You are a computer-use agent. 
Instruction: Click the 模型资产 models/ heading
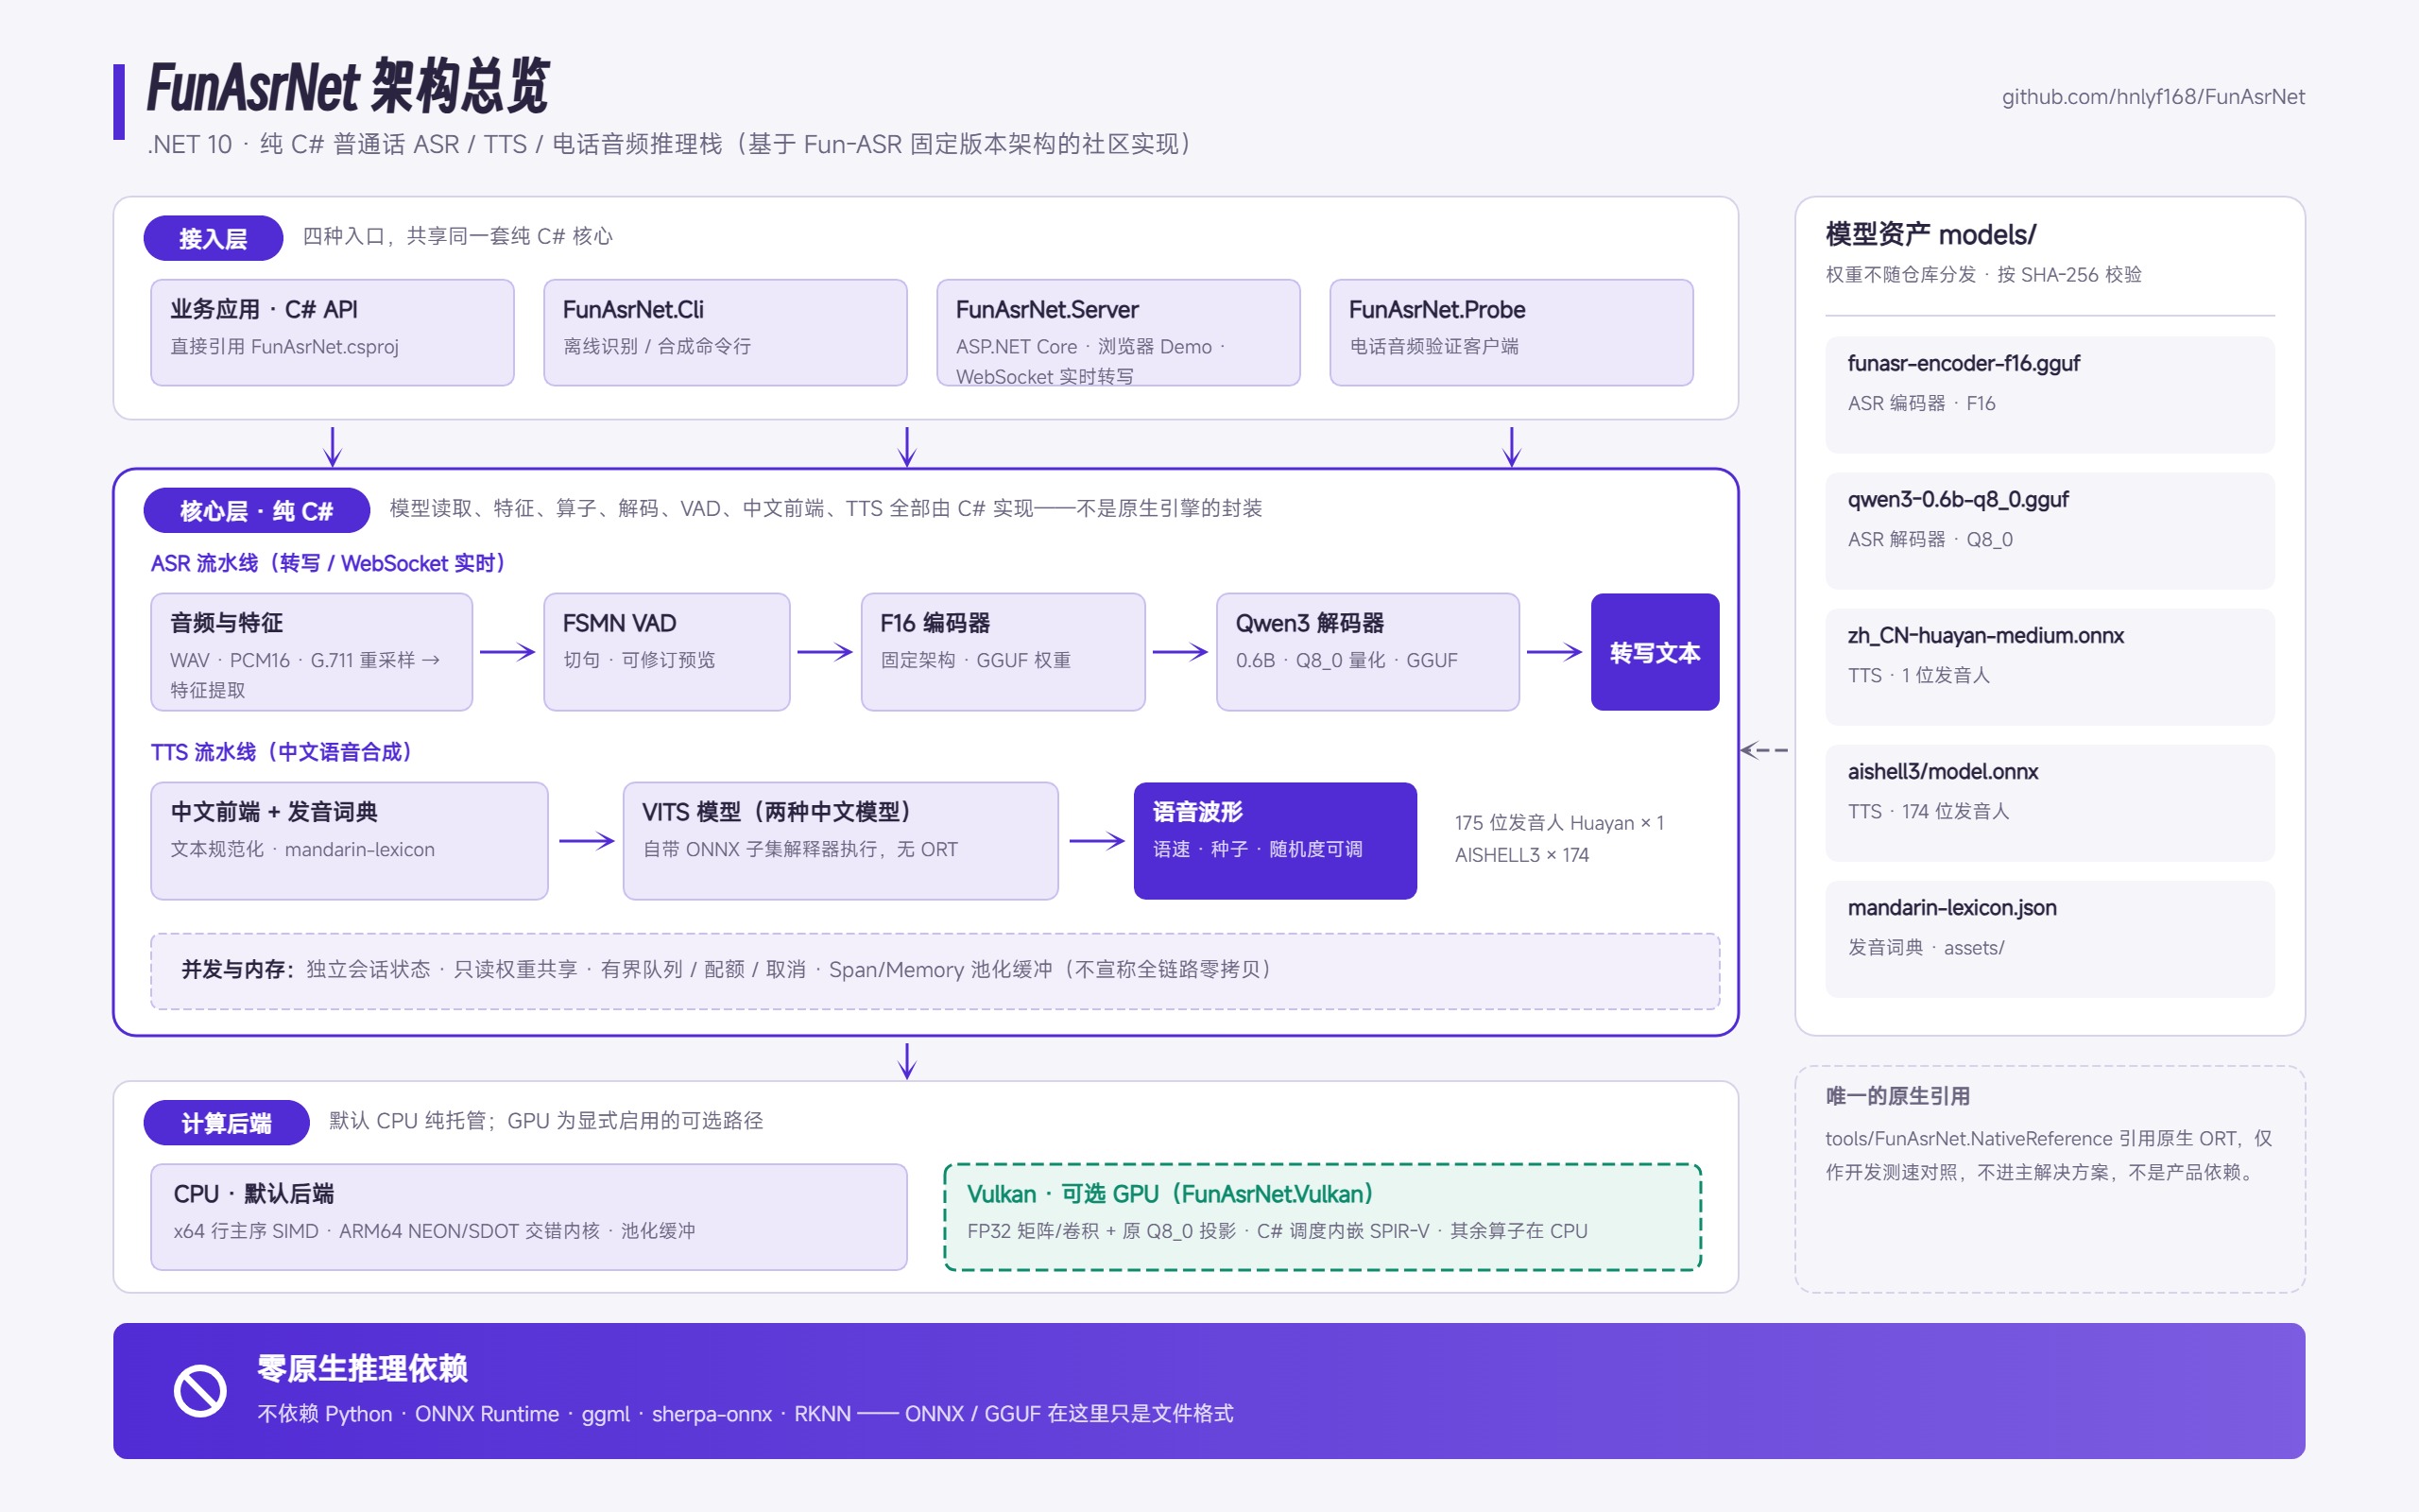(x=1930, y=234)
